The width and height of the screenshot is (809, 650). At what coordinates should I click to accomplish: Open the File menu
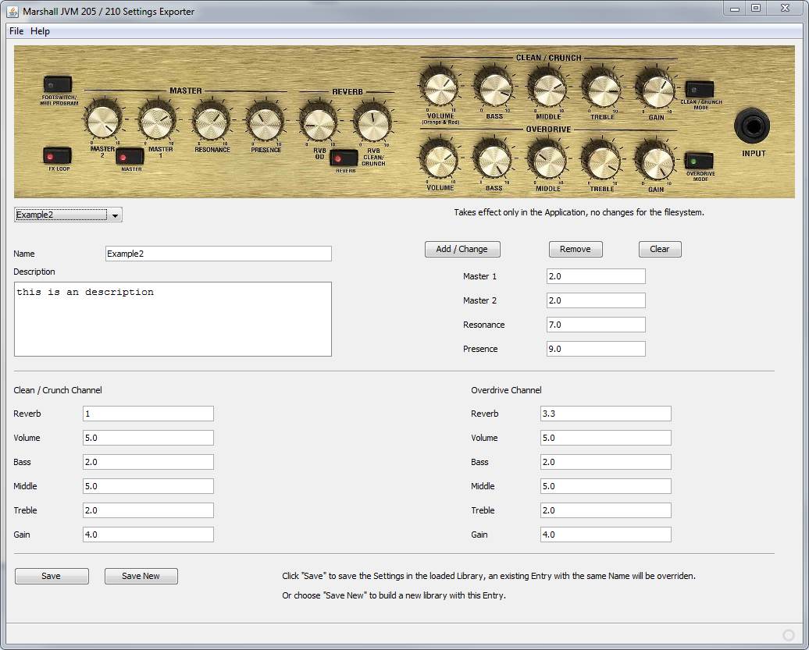click(16, 31)
